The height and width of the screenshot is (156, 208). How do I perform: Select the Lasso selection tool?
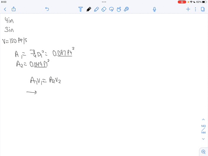pos(111,9)
